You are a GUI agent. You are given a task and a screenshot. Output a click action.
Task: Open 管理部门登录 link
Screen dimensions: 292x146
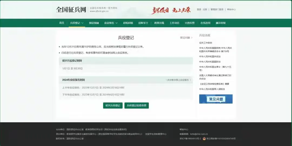pyautogui.click(x=217, y=9)
